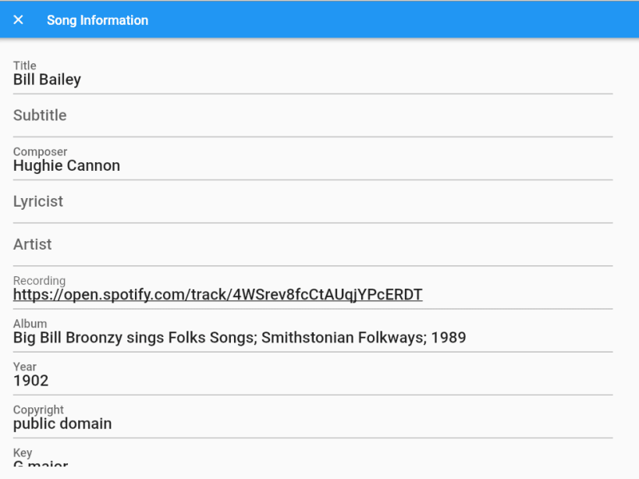The width and height of the screenshot is (639, 479).
Task: Edit the Big Bill Broonzy album text
Action: click(x=240, y=338)
